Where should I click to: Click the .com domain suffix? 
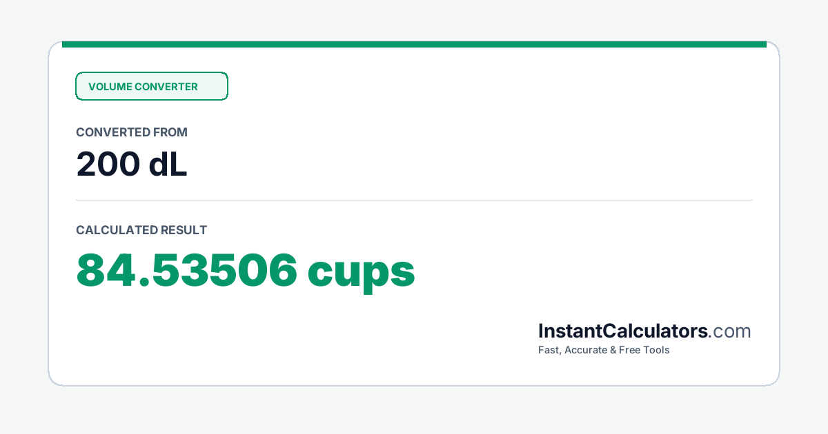(x=730, y=331)
